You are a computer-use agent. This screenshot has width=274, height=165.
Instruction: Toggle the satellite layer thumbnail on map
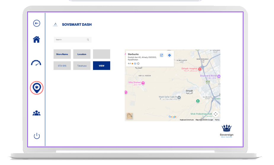(x=129, y=116)
